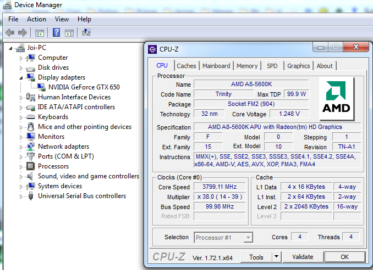Viewport: 373px width, 270px height.
Task: Expand the Human Interface Devices node
Action: (21, 98)
